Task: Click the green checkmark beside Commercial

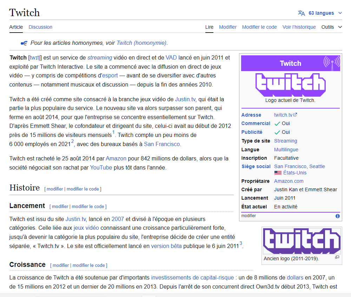Action: [x=277, y=124]
